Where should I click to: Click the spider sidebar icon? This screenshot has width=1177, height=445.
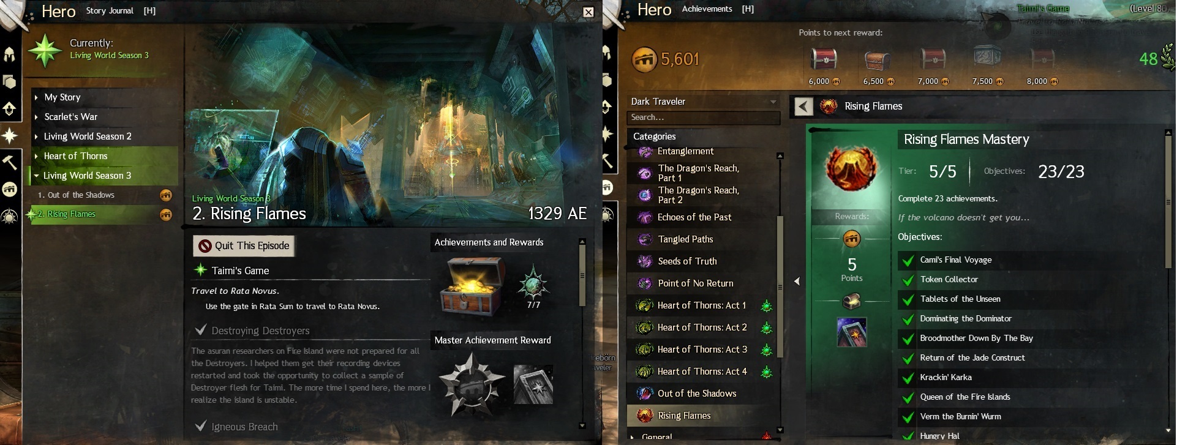click(x=9, y=216)
